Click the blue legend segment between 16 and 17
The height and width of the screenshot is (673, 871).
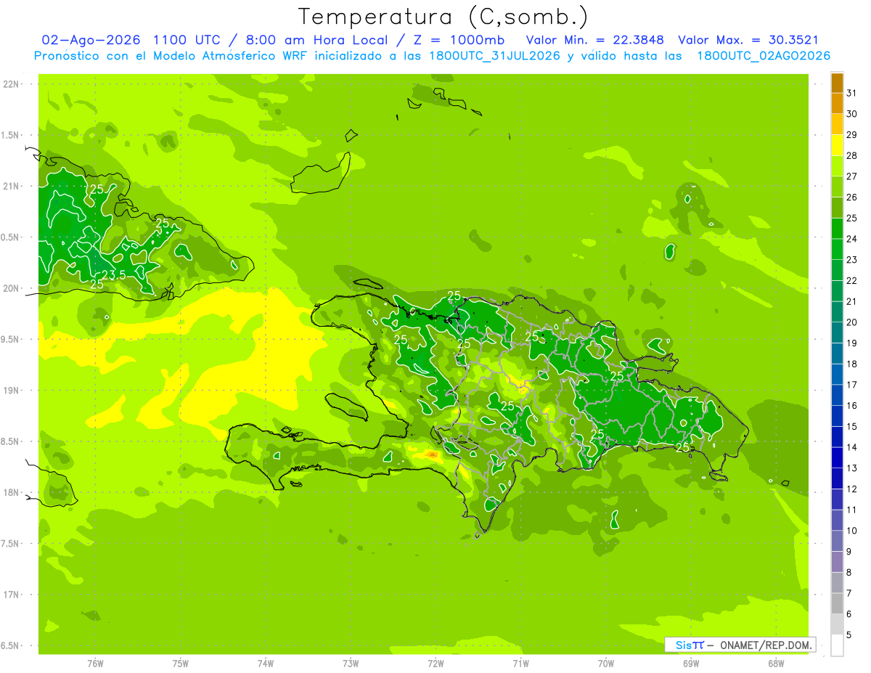[x=837, y=395]
